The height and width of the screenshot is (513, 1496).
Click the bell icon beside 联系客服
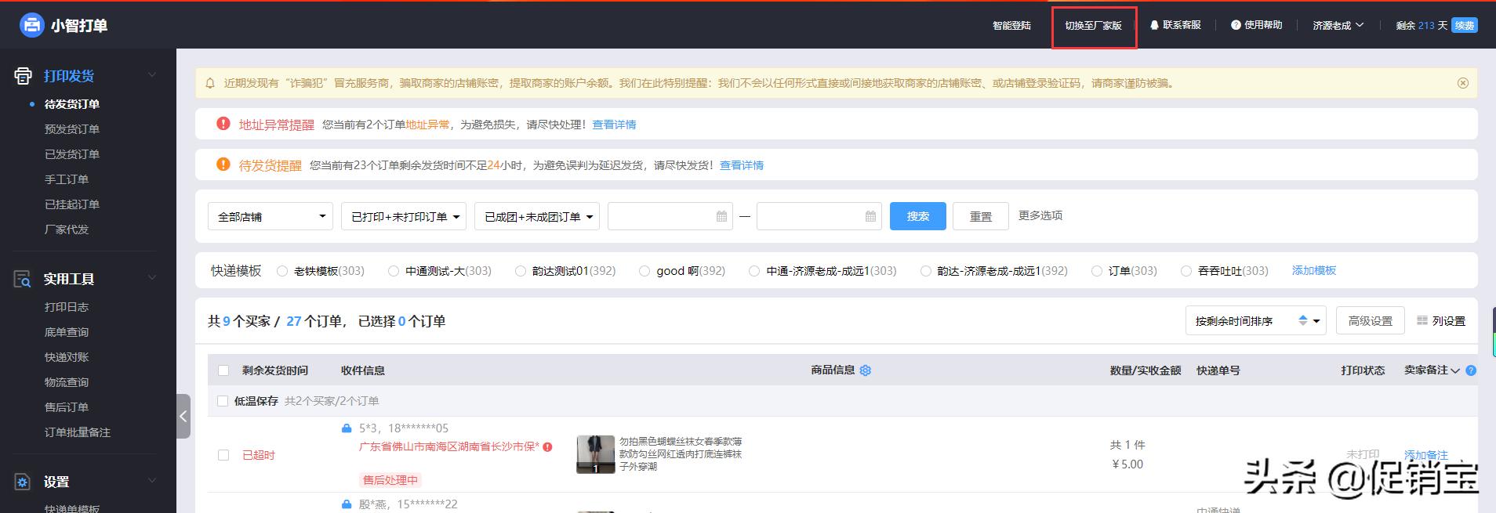pyautogui.click(x=1154, y=25)
